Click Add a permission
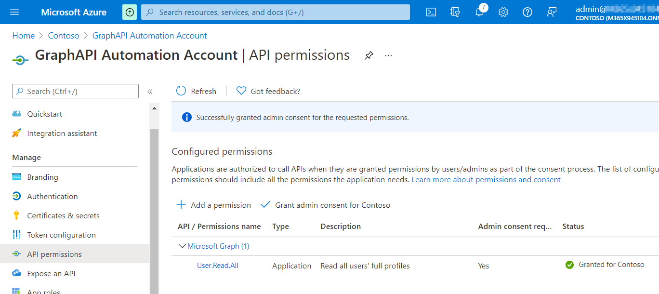659x294 pixels. click(x=213, y=205)
